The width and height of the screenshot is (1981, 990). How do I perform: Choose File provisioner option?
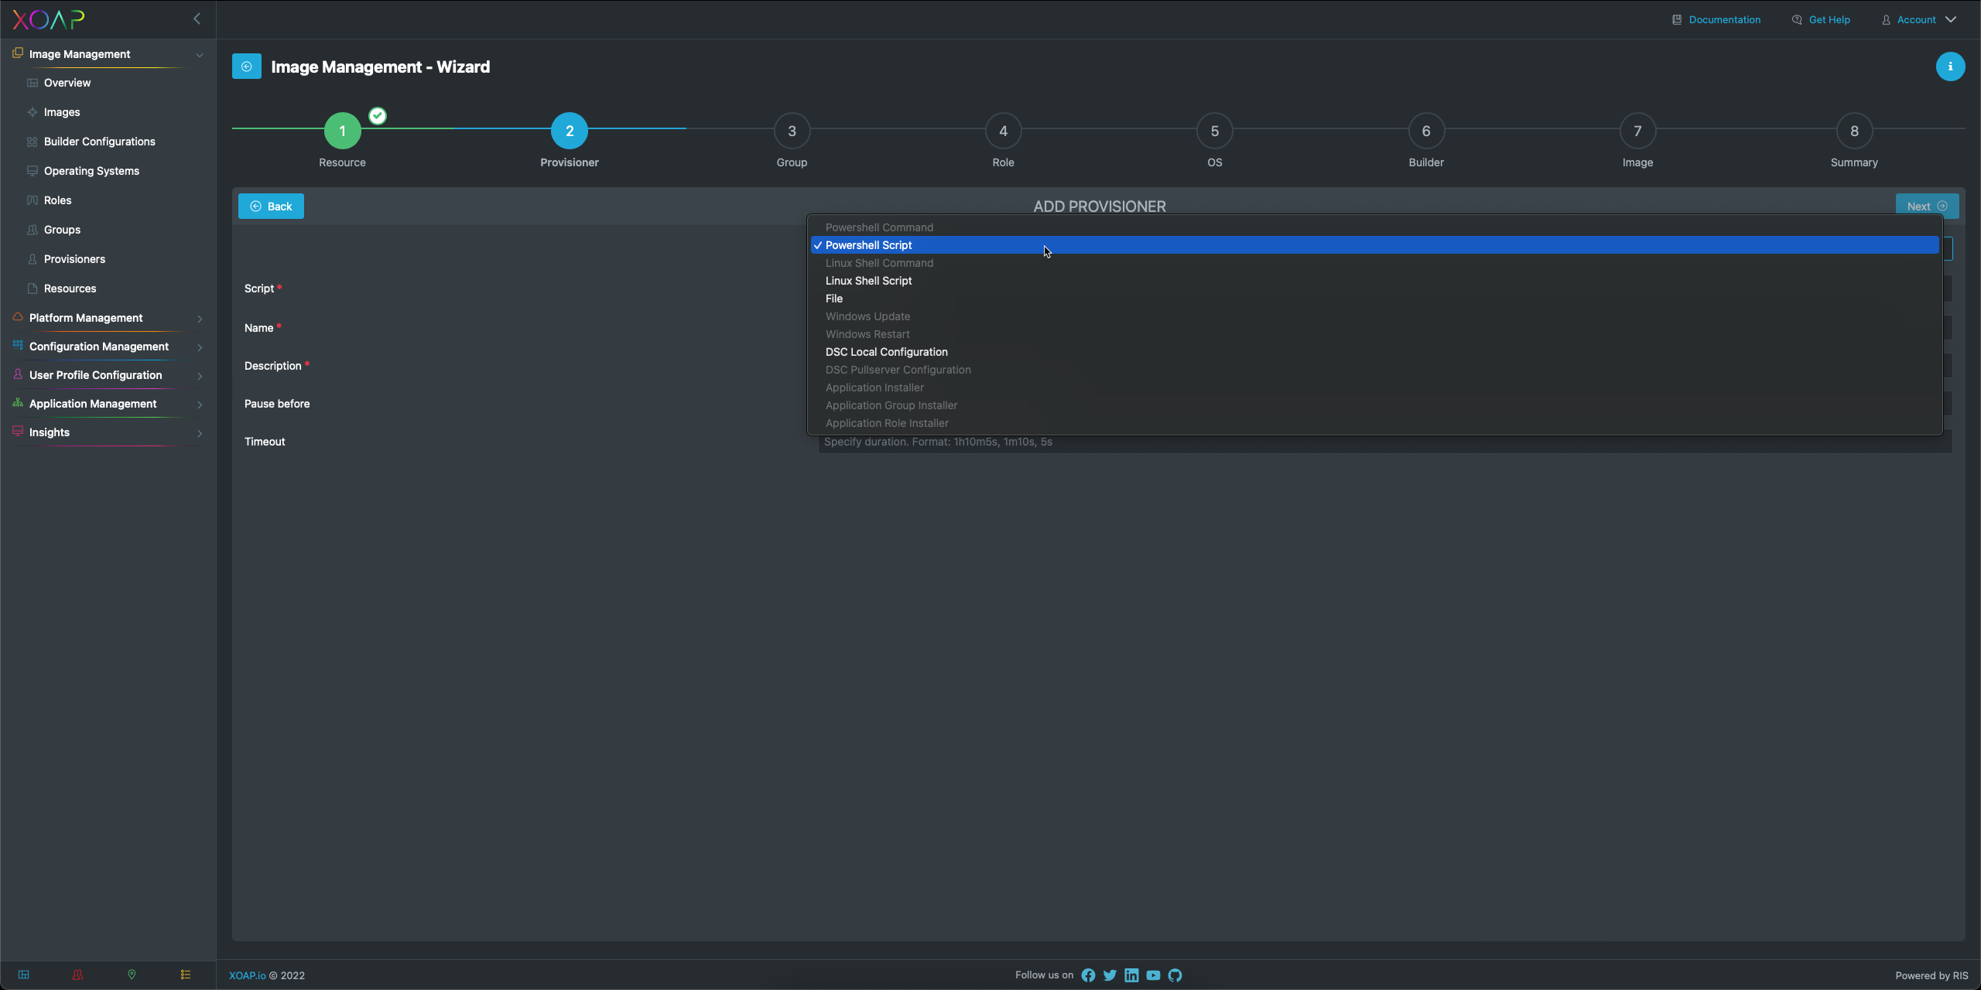(x=1374, y=299)
